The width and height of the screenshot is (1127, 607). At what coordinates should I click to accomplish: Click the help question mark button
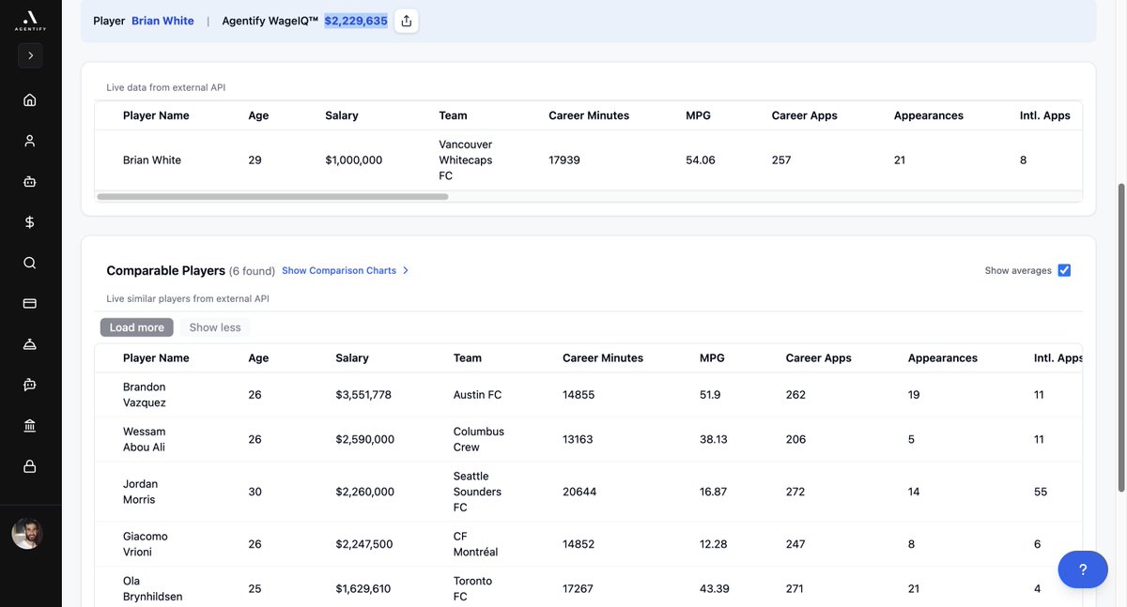pos(1082,569)
